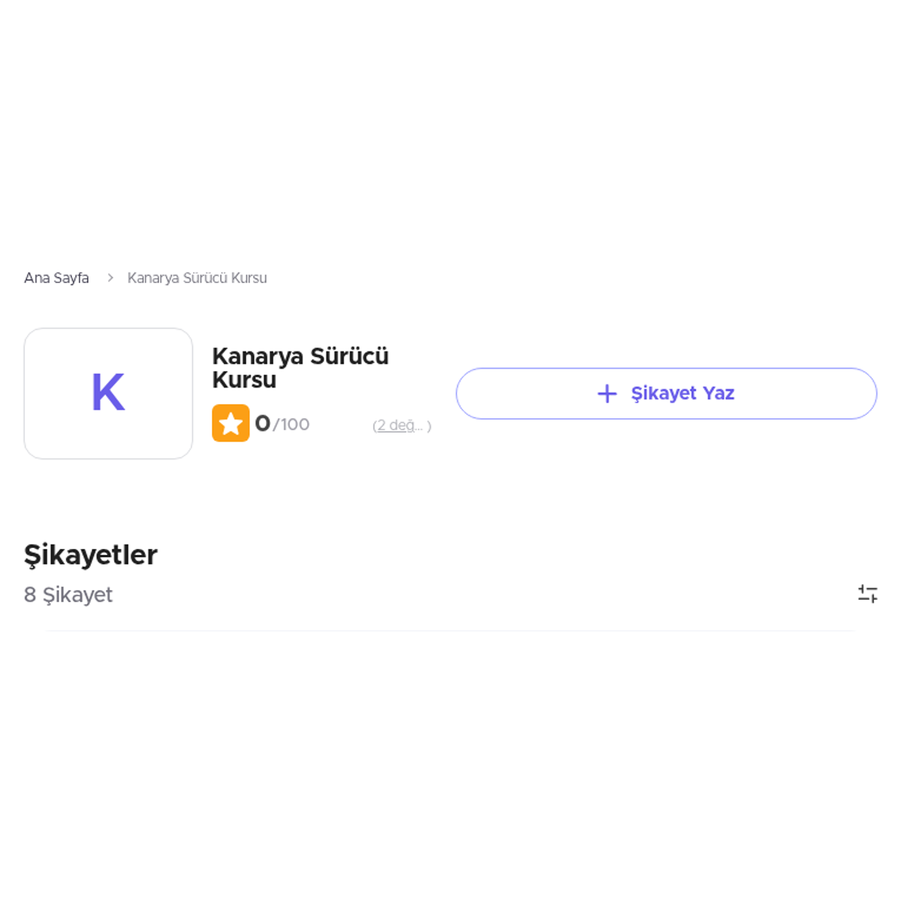Open the complaints filter settings icon
The width and height of the screenshot is (901, 901).
(867, 594)
